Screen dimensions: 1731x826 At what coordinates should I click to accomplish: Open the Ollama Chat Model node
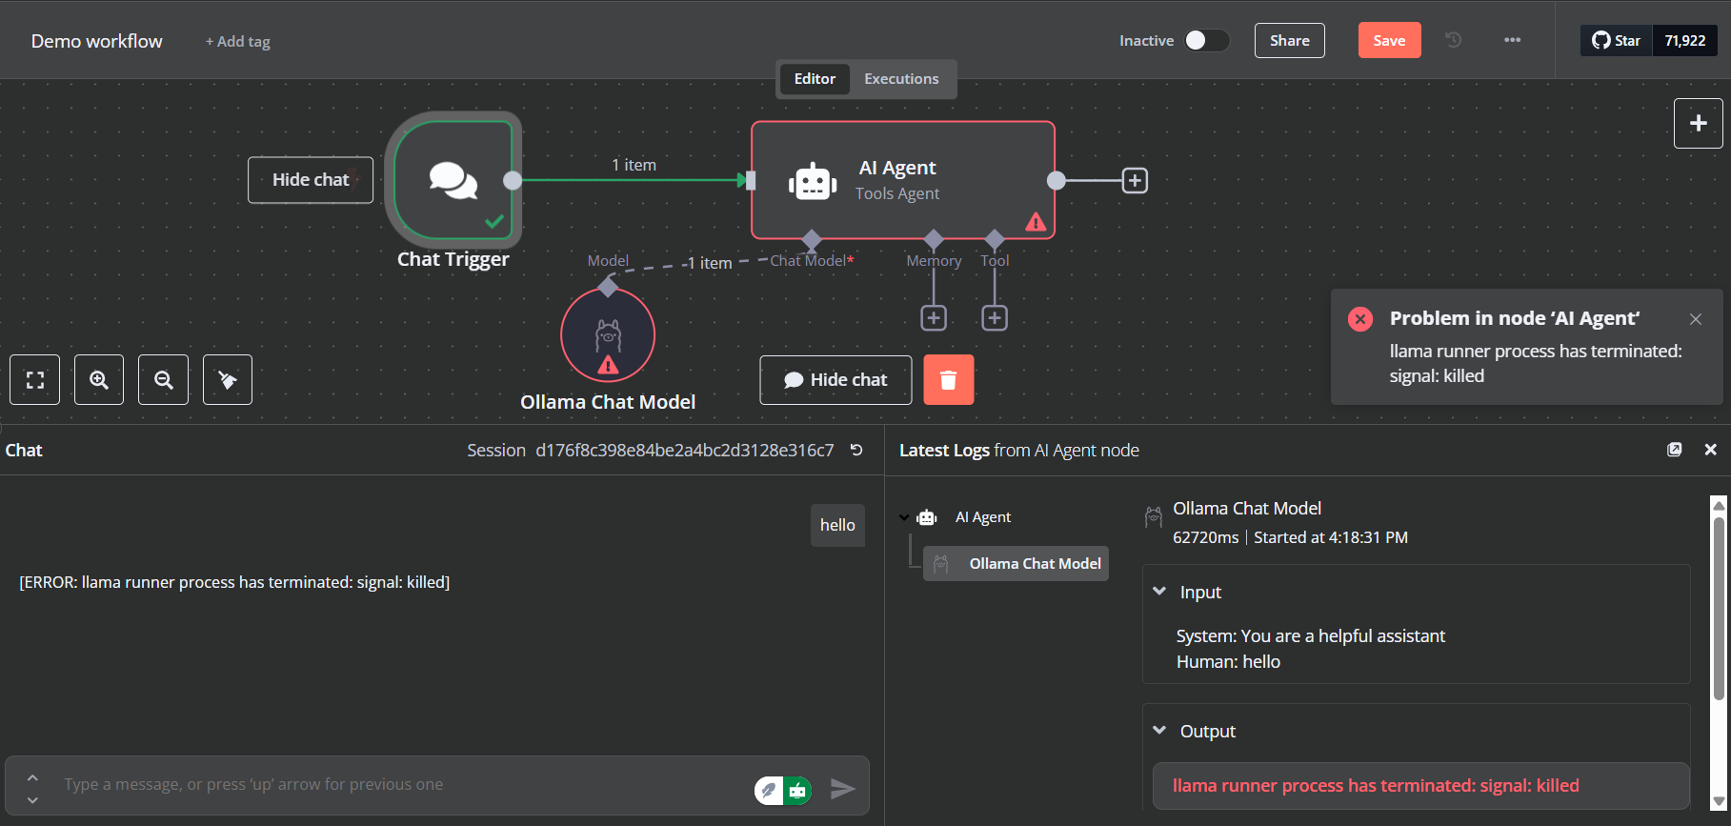pos(608,335)
